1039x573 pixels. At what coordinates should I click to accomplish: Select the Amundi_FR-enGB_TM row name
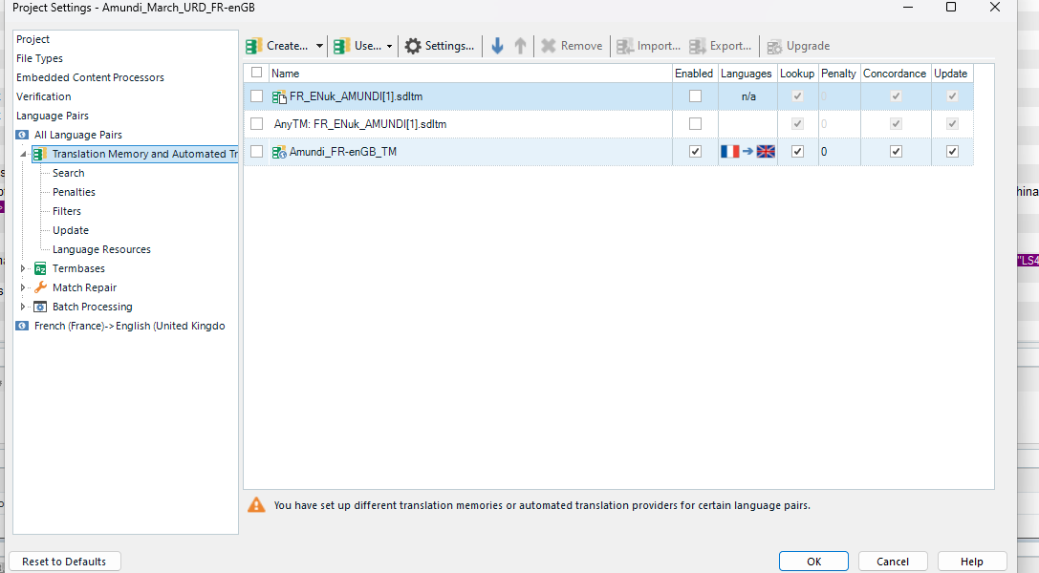(x=343, y=152)
